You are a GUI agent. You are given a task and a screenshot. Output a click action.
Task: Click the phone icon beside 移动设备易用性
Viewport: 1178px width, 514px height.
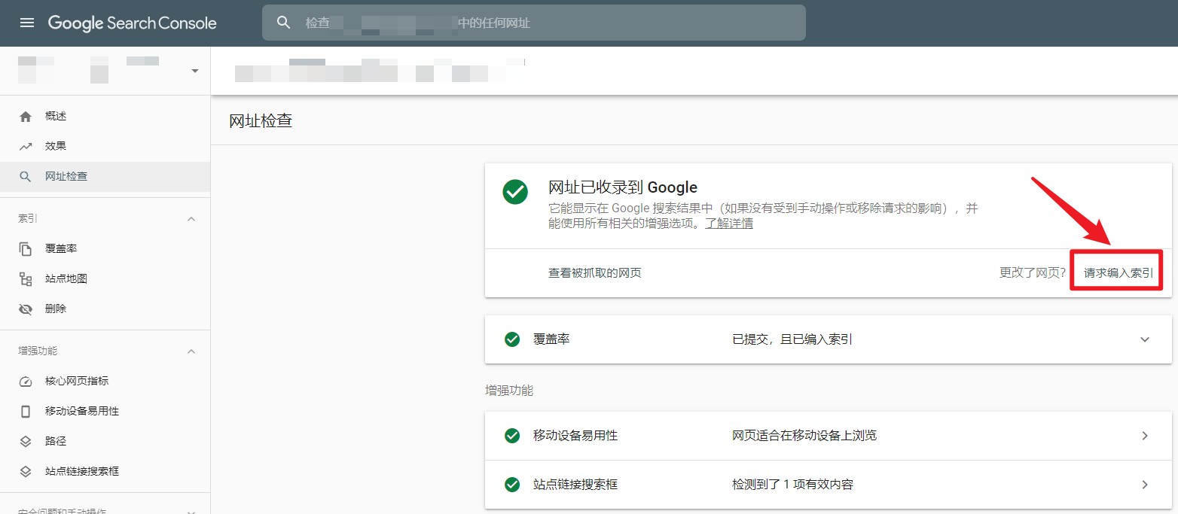26,412
